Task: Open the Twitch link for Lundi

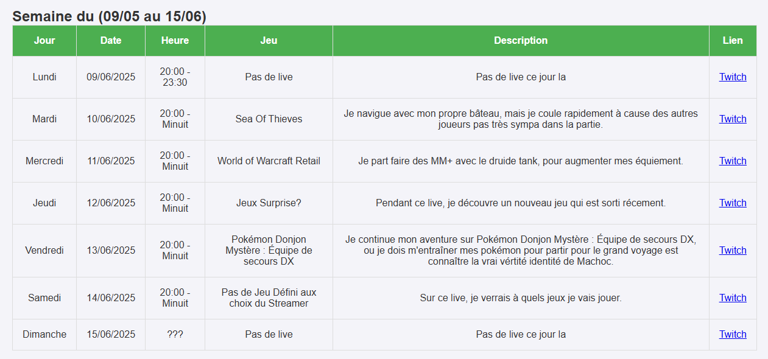Action: point(732,77)
